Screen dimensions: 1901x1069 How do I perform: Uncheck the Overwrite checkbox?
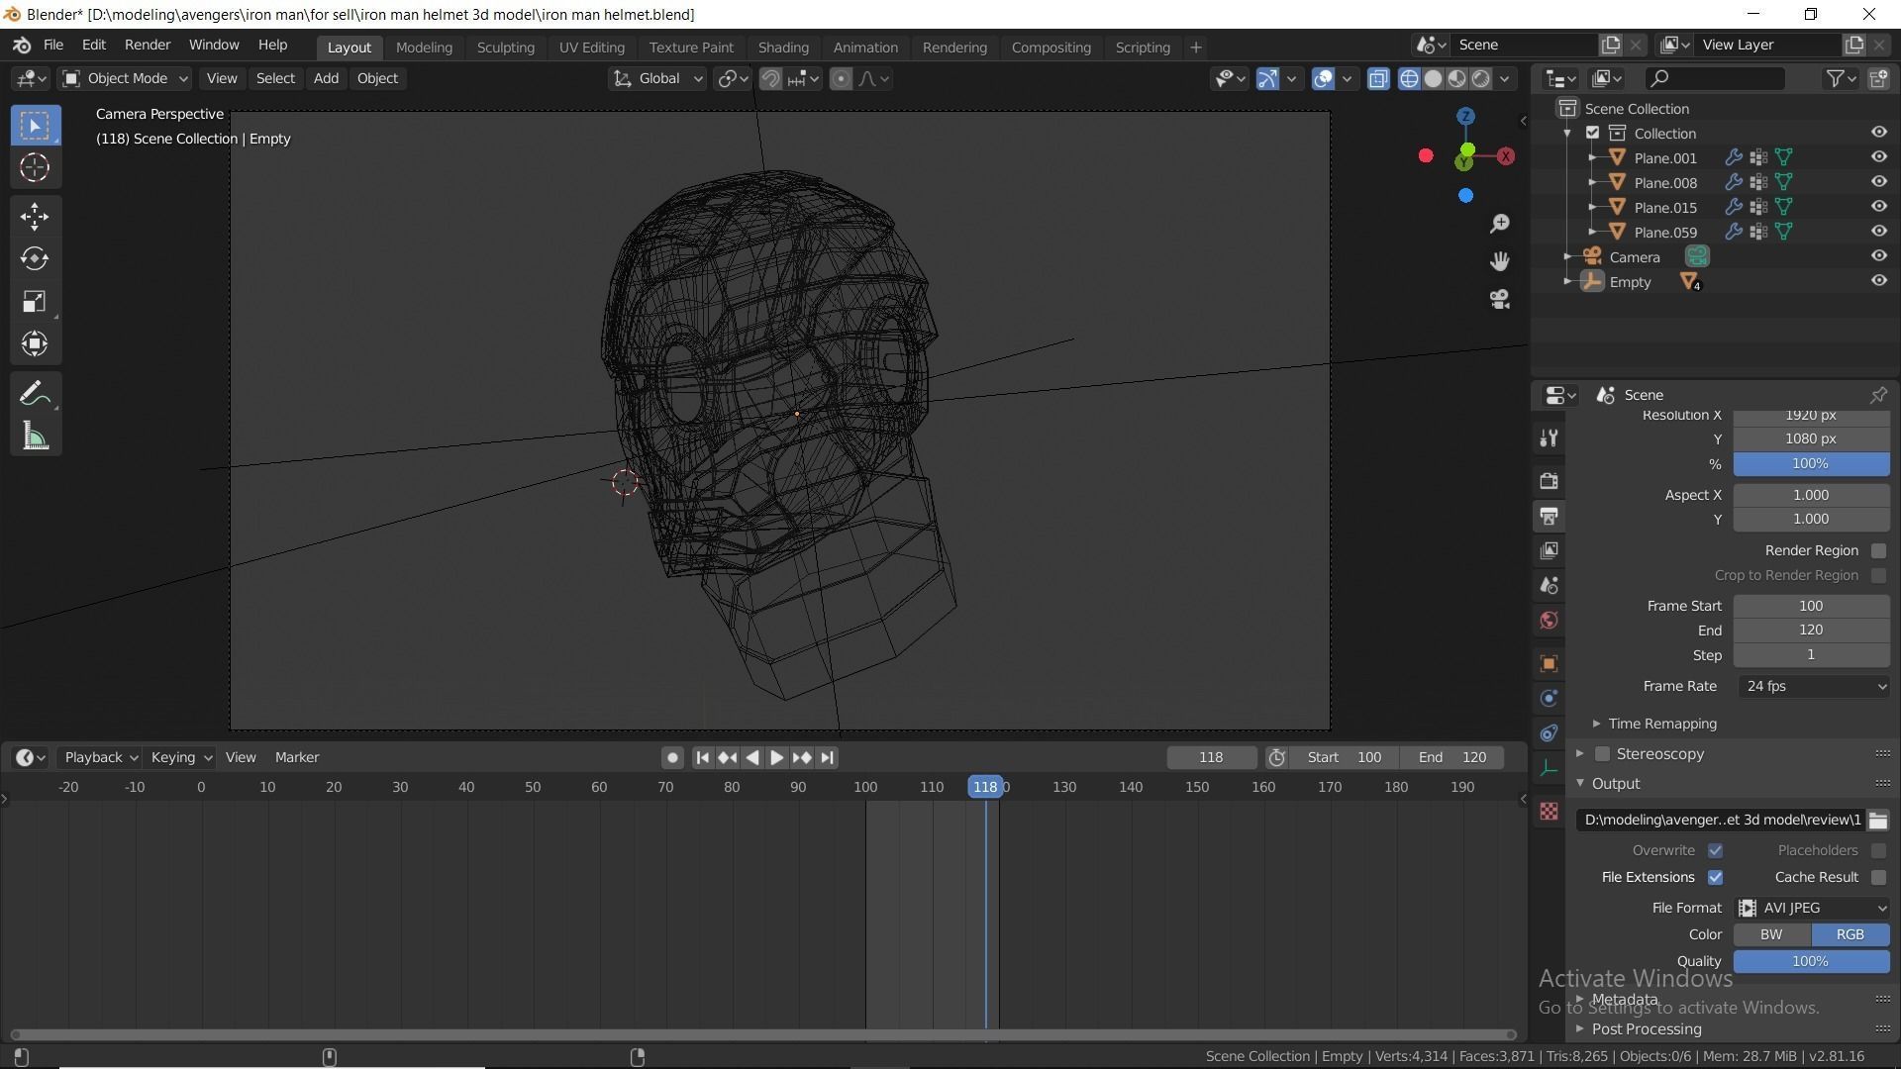click(1715, 850)
